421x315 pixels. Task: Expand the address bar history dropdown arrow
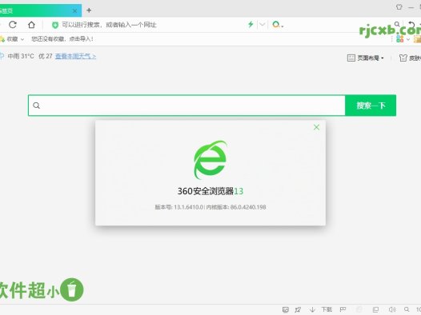263,25
